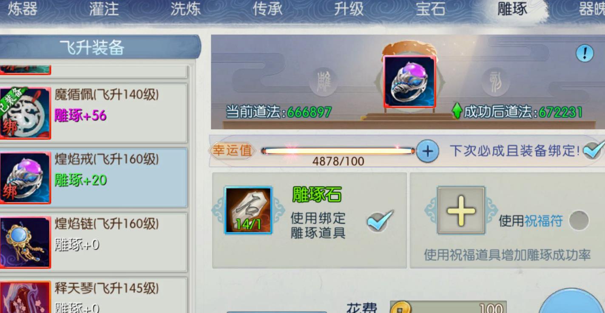This screenshot has height=313, width=605.
Task: Click the blue plus next to luck bar
Action: [427, 151]
